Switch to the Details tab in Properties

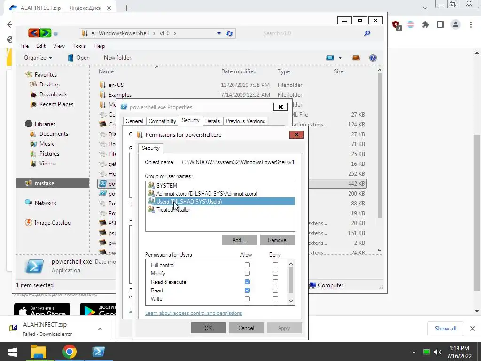point(213,121)
